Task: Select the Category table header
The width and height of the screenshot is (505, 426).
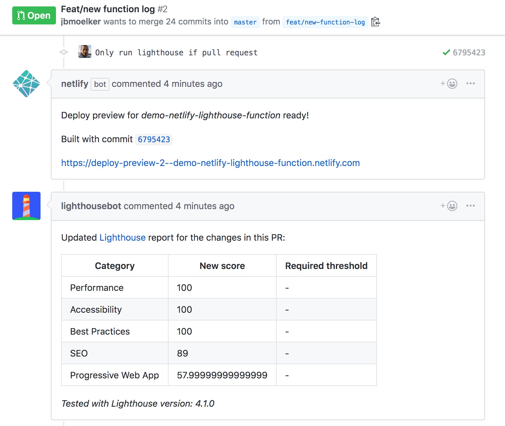Action: (115, 266)
